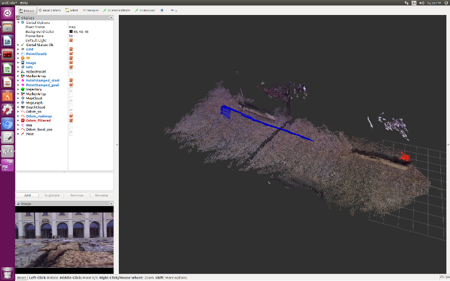Enable the RobotModel display checkbox
Viewport: 450px width, 281px height.
[71, 71]
